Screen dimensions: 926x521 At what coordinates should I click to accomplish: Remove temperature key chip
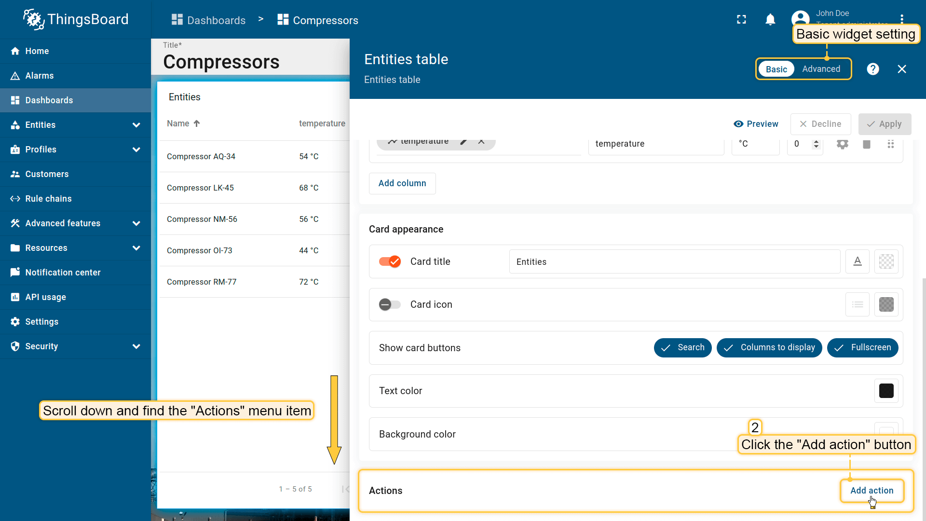coord(481,141)
